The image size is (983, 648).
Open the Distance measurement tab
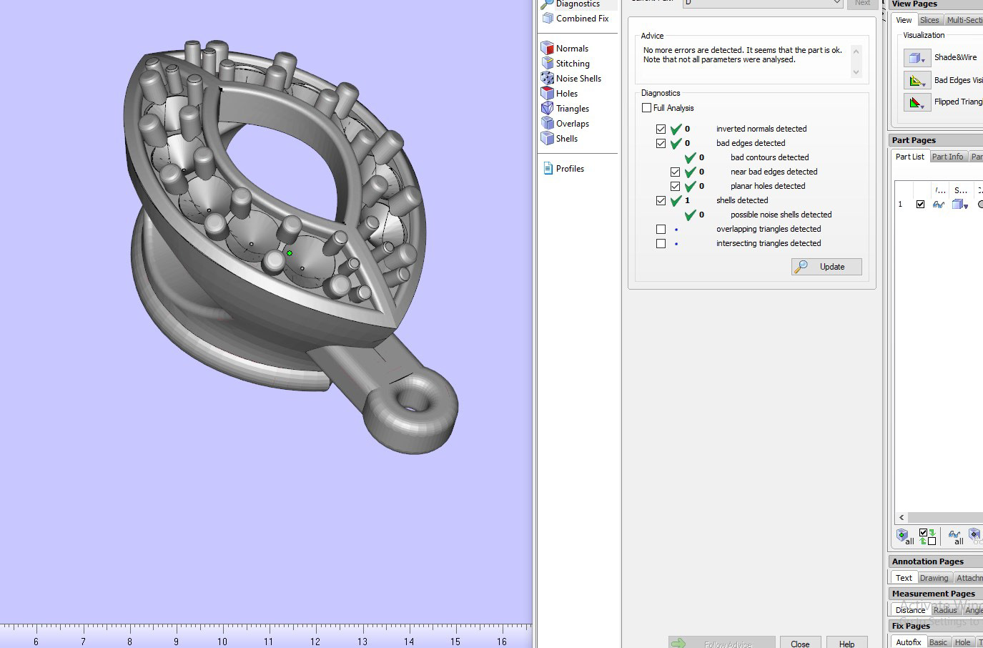click(910, 610)
